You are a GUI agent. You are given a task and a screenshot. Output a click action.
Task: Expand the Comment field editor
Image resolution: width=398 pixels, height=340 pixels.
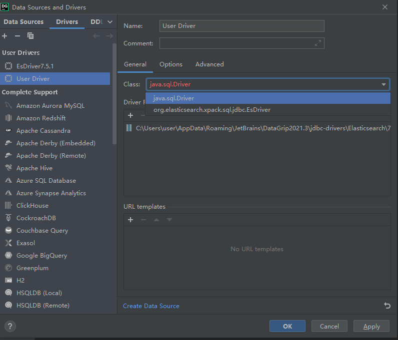(318, 43)
